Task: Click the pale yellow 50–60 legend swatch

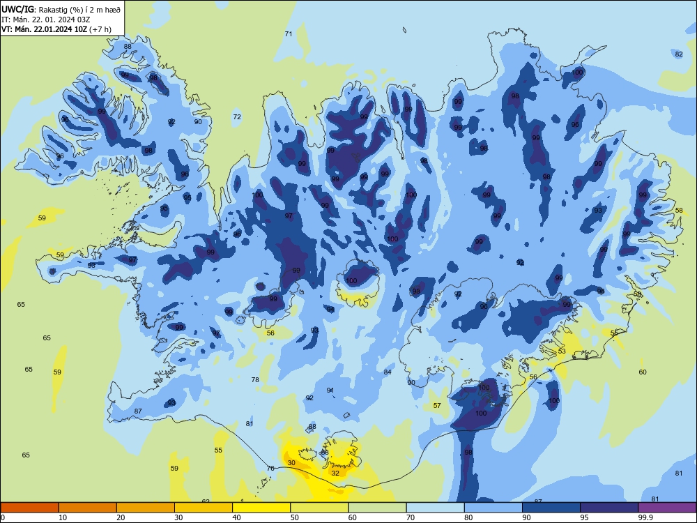Action: (319, 508)
